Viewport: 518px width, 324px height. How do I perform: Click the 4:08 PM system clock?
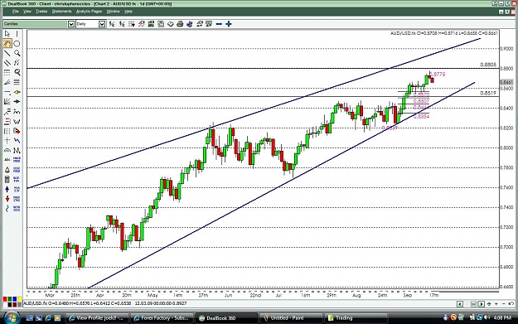pyautogui.click(x=502, y=317)
